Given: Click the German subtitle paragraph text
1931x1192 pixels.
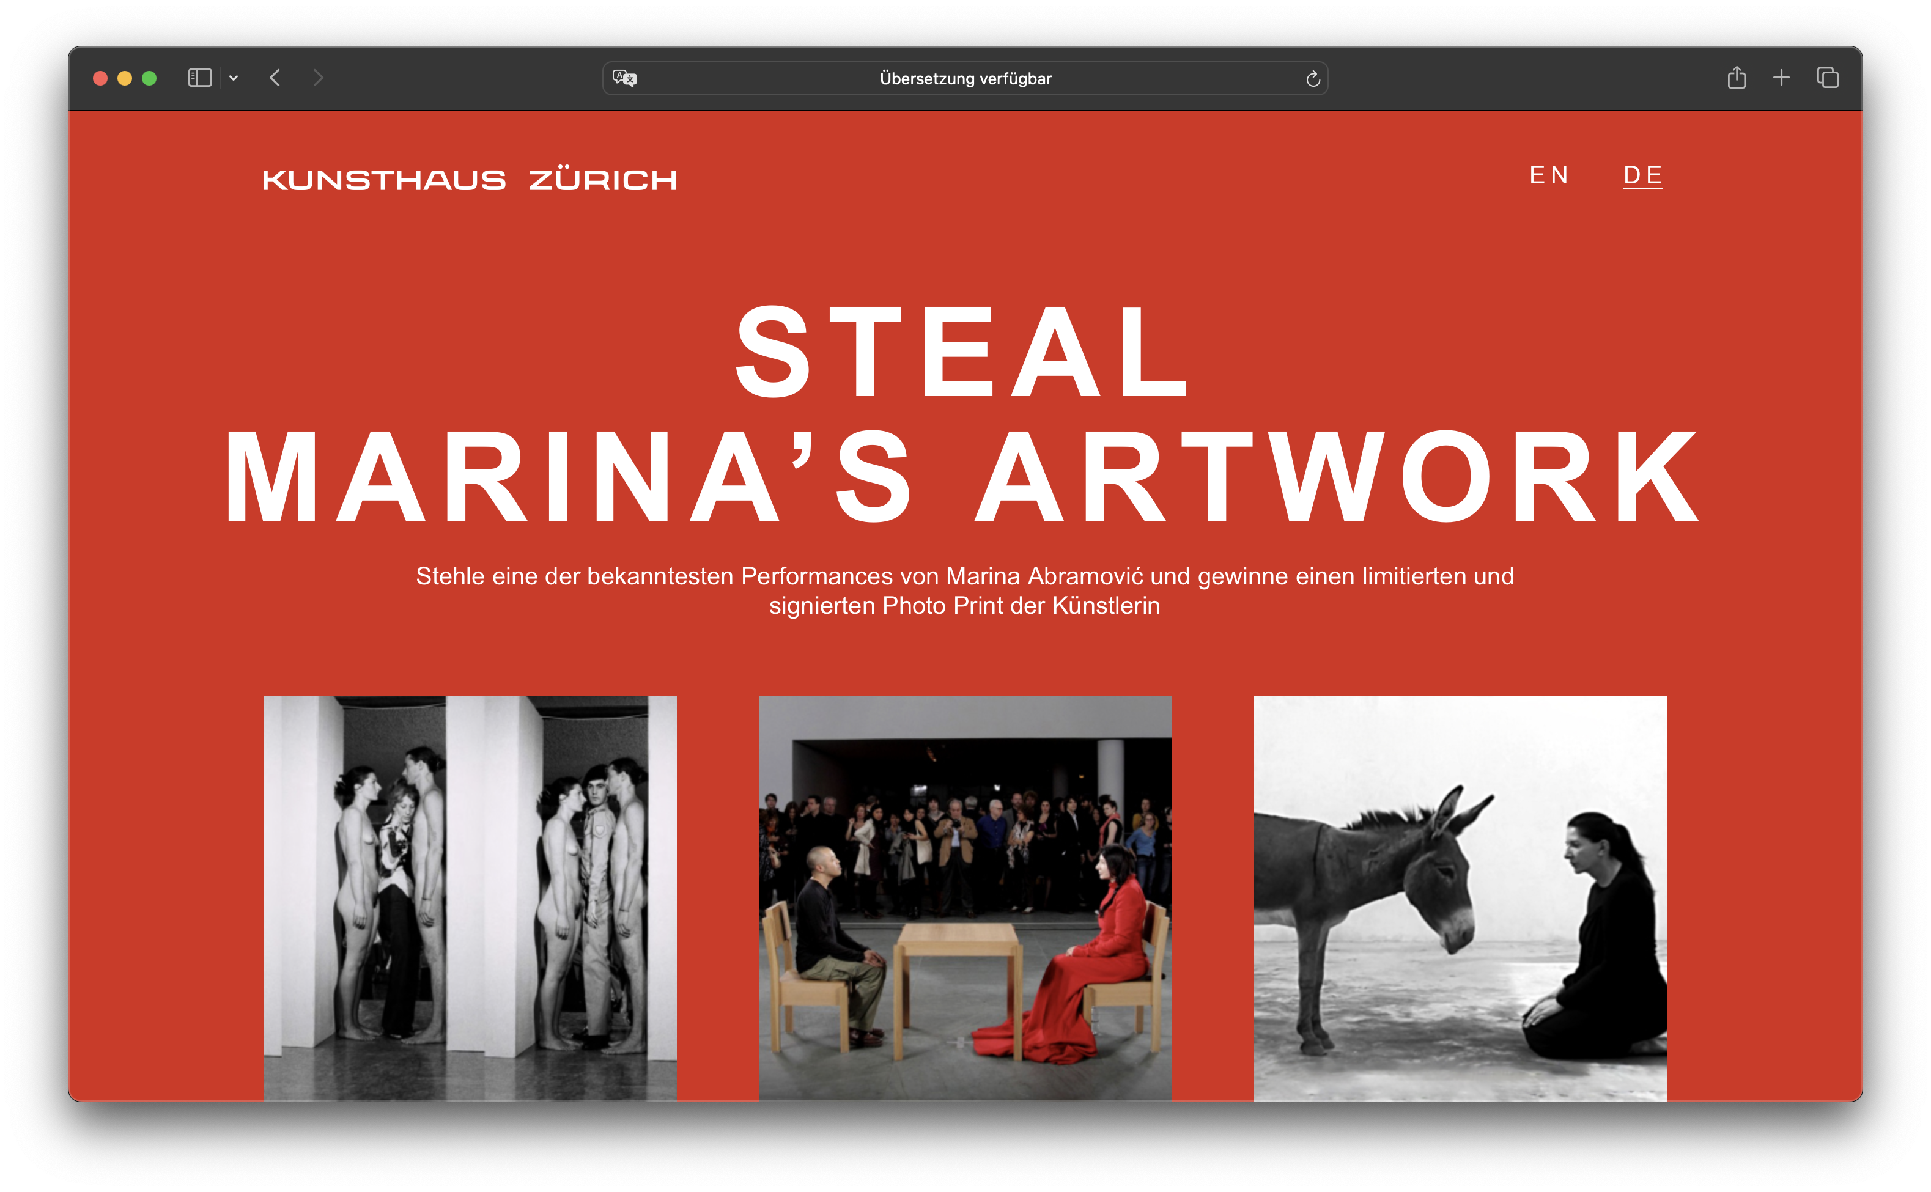Looking at the screenshot, I should point(964,590).
